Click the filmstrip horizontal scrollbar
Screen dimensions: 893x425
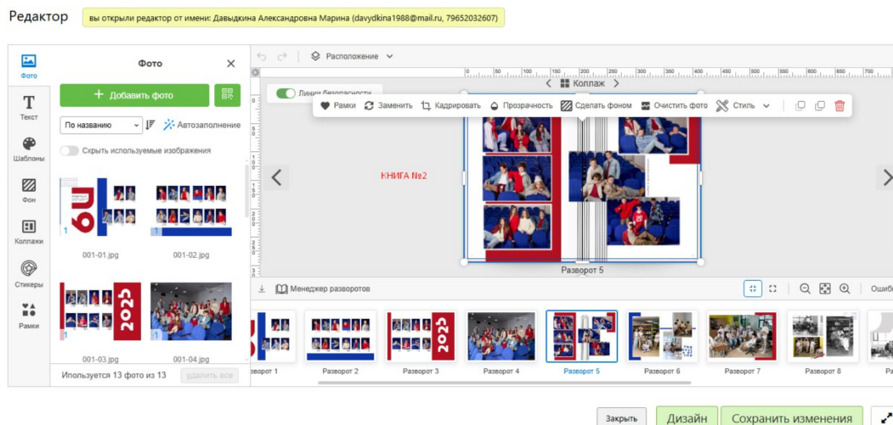tap(504, 382)
